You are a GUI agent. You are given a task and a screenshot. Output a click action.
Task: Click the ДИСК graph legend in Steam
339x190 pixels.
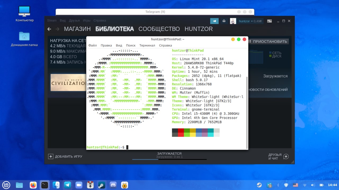(275, 56)
